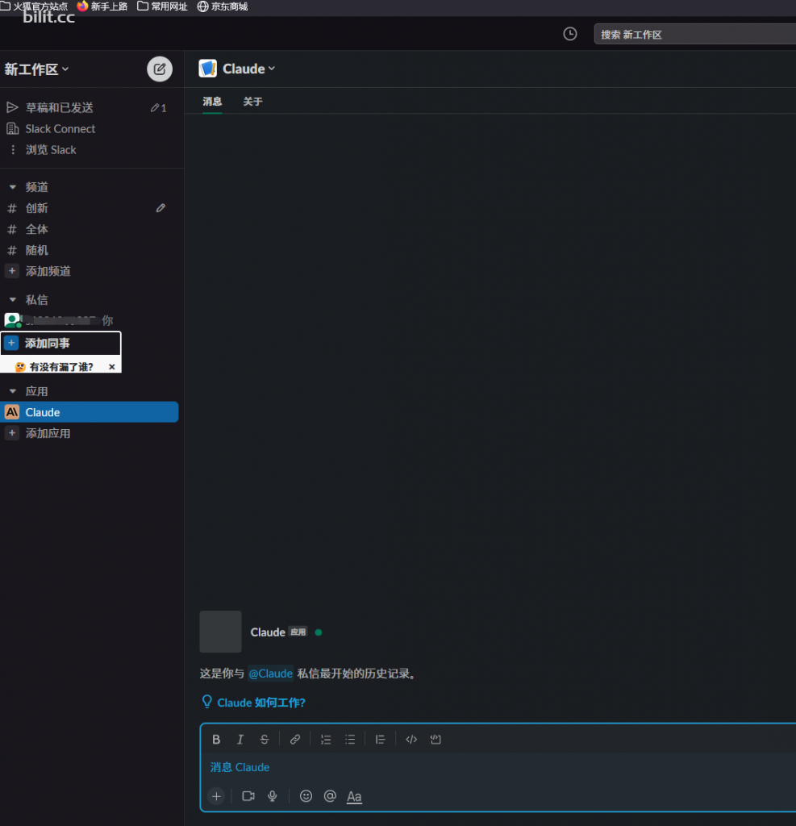This screenshot has width=796, height=826.
Task: Open the Claude conversation header dropdown
Action: tap(248, 69)
